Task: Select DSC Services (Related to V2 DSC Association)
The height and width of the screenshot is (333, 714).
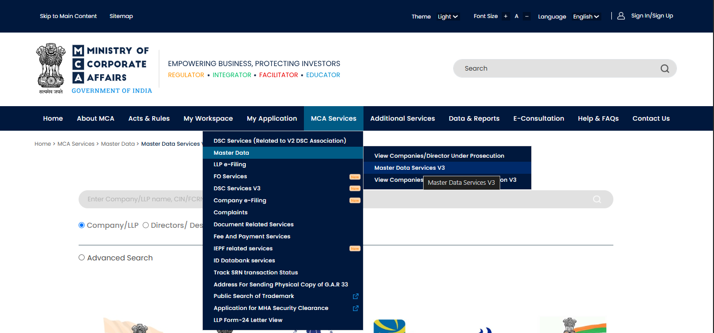Action: 283,141
